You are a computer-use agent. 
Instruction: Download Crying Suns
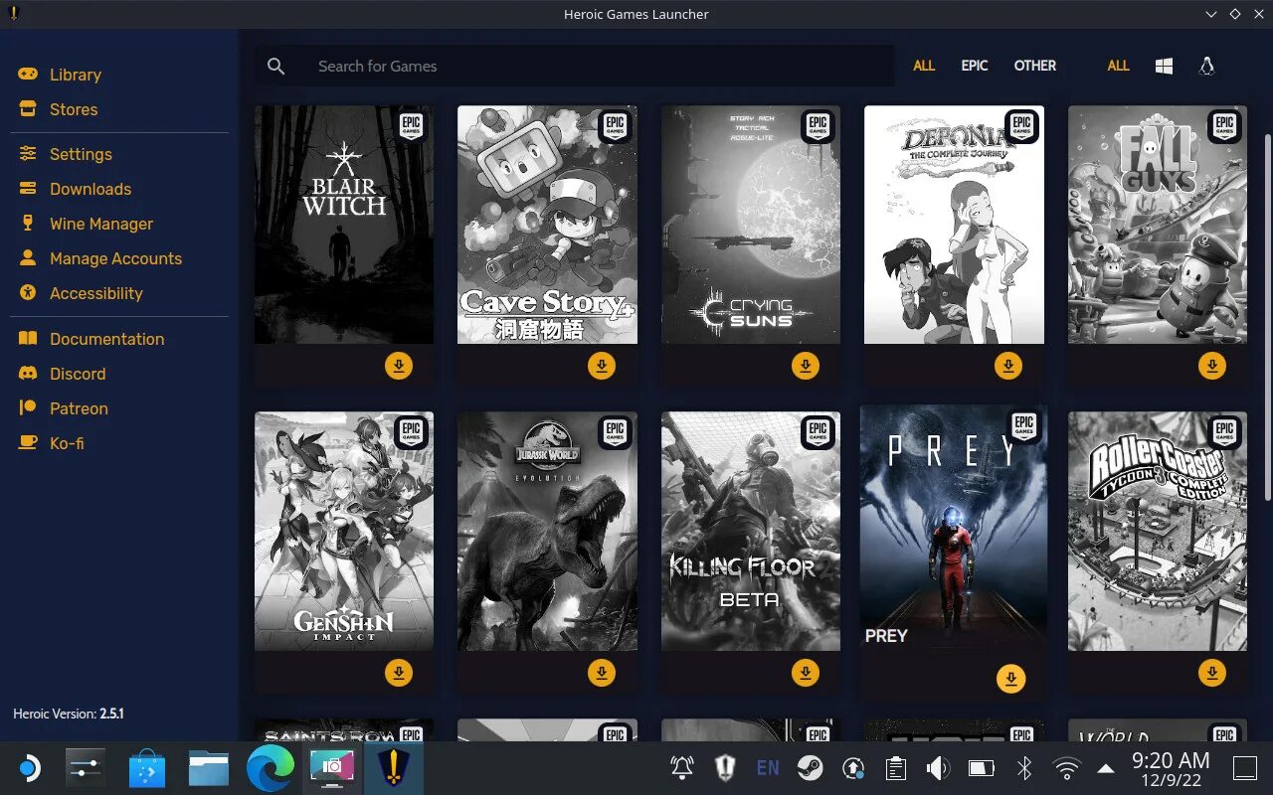coord(805,366)
